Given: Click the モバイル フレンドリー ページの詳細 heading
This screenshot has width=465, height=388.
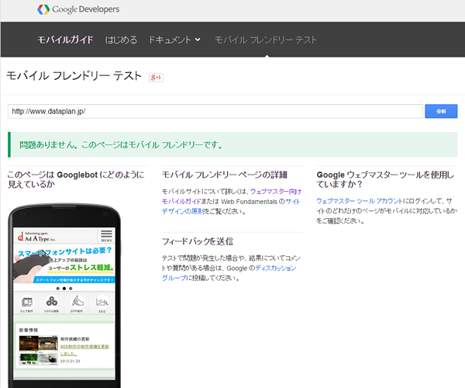Looking at the screenshot, I should pos(225,175).
